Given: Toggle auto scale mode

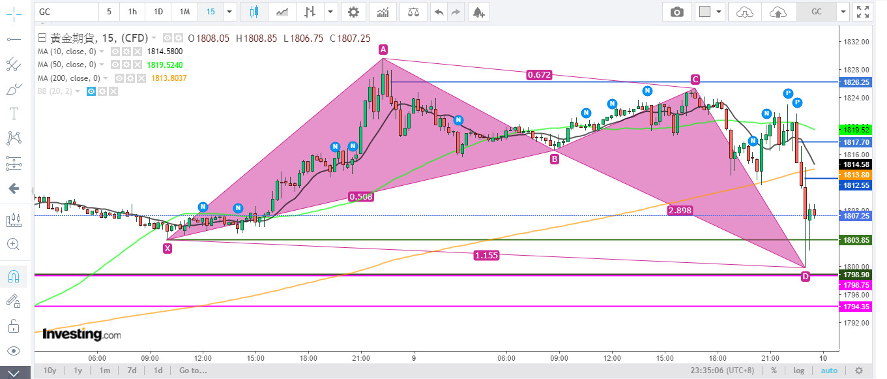Looking at the screenshot, I should [829, 371].
